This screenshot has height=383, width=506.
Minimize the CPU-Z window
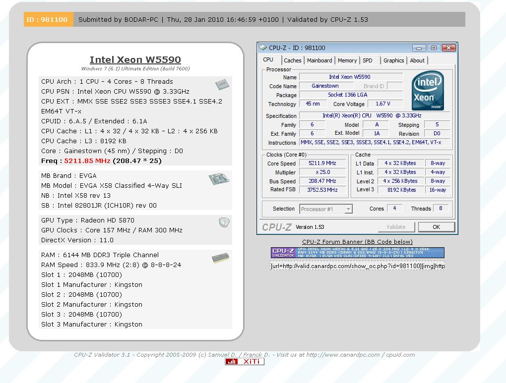pos(419,48)
